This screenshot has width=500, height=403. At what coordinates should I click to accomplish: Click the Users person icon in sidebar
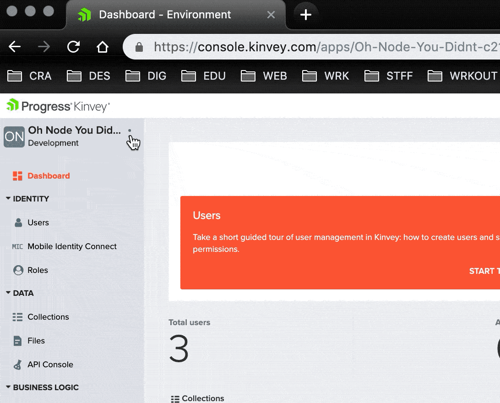(18, 223)
